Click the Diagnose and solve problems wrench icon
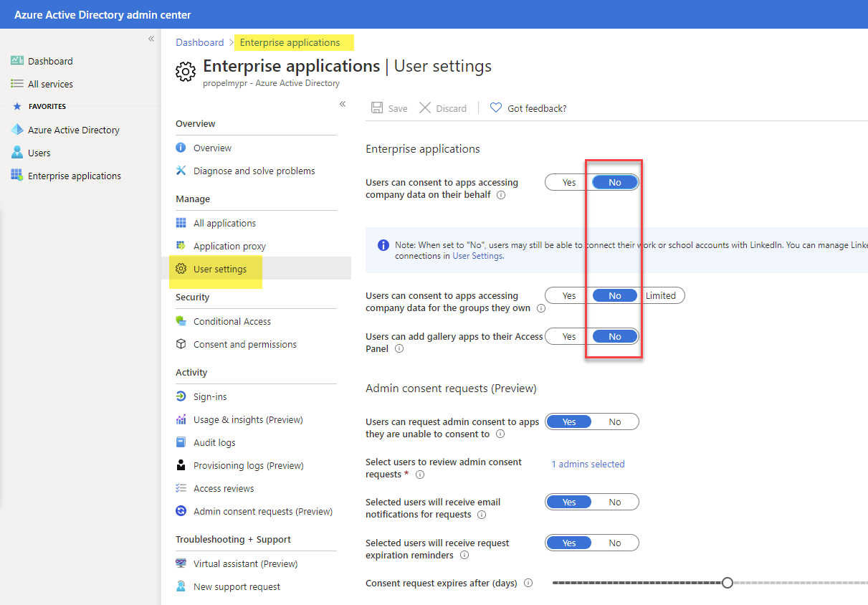This screenshot has width=868, height=605. (x=181, y=171)
